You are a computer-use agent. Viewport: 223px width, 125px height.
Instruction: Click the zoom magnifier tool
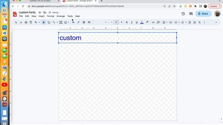36,22
